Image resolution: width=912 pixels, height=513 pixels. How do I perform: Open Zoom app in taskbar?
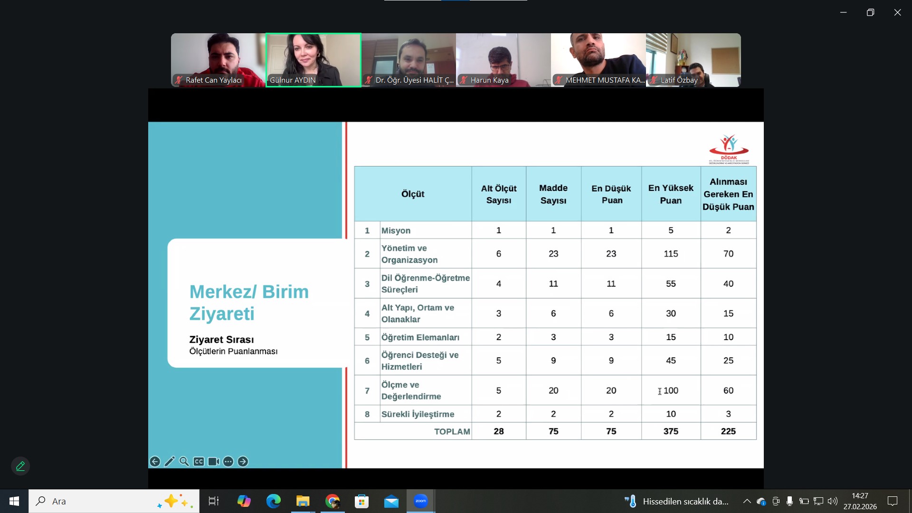point(420,501)
